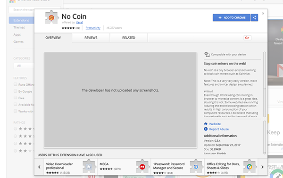Click the 15,727 users text
The image size is (283, 178).
114,28
